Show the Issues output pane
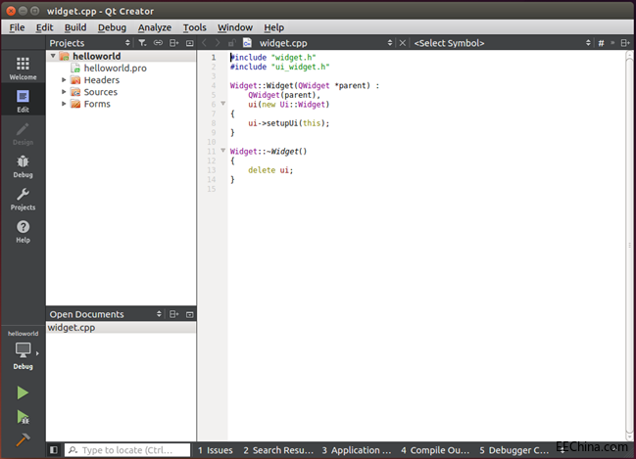Image resolution: width=636 pixels, height=459 pixels. pyautogui.click(x=216, y=450)
